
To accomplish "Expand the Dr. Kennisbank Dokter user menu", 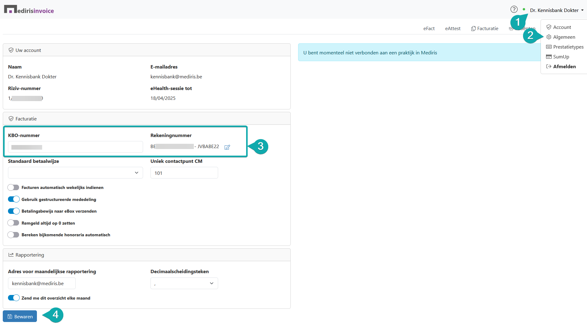I will (557, 10).
